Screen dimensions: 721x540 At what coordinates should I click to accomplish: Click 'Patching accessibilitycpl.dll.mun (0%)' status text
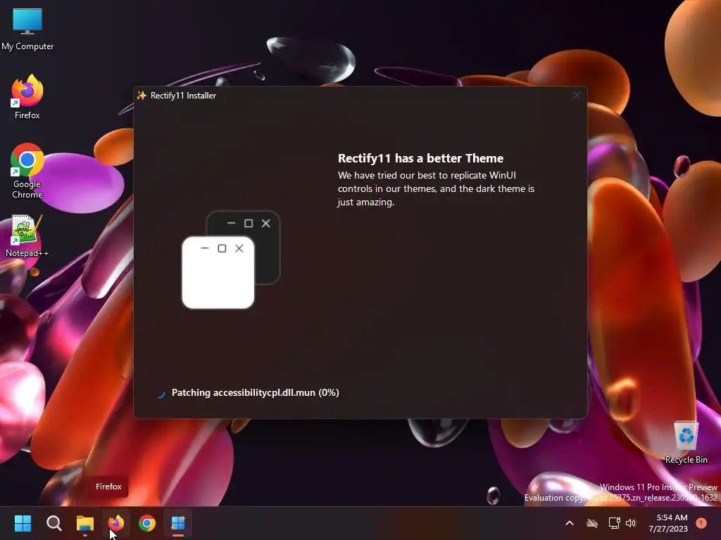255,392
